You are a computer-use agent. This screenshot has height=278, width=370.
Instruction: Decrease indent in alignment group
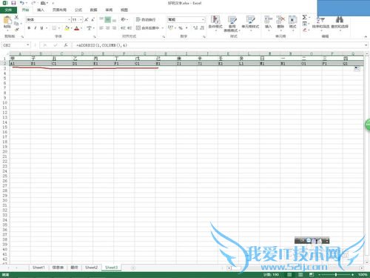click(123, 28)
